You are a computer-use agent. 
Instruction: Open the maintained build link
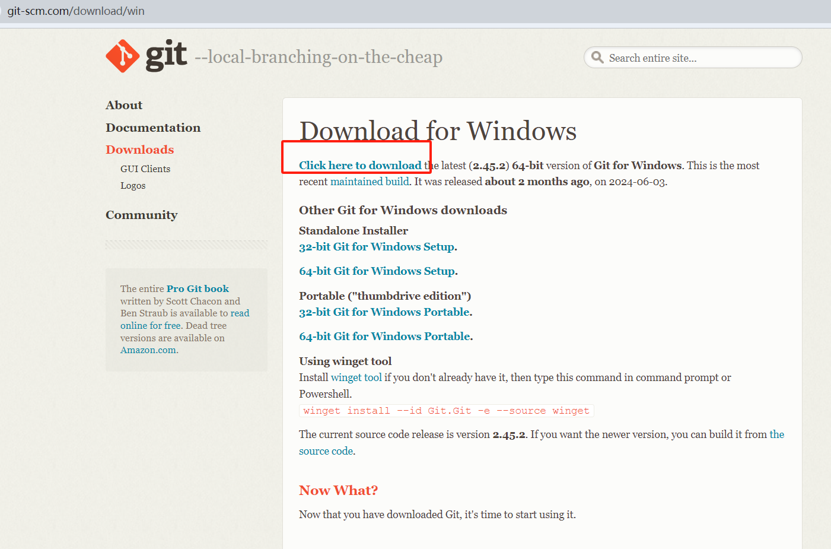(370, 182)
